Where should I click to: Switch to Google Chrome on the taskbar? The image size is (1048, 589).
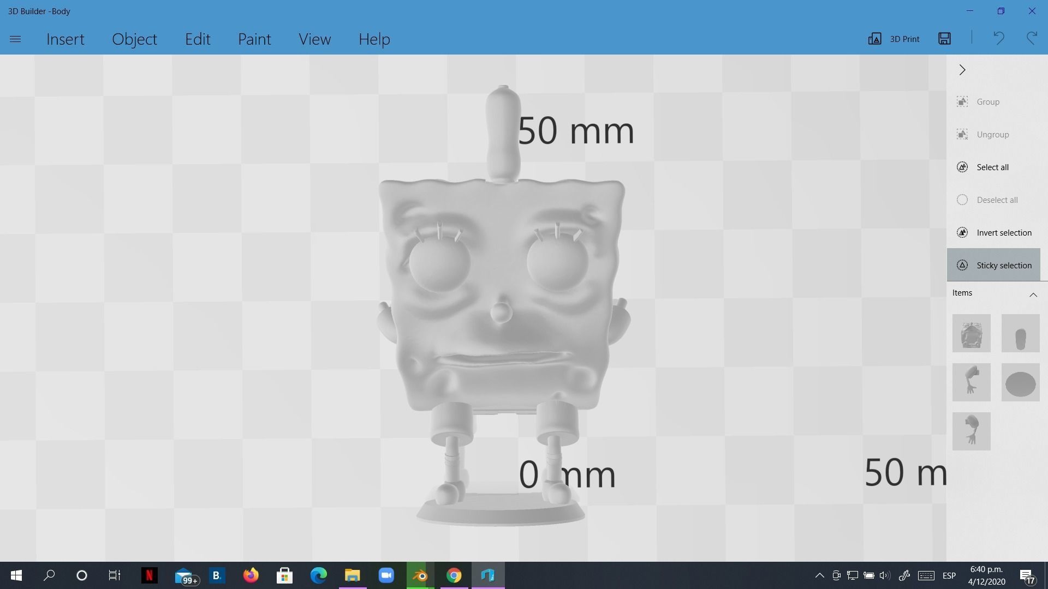pyautogui.click(x=454, y=575)
